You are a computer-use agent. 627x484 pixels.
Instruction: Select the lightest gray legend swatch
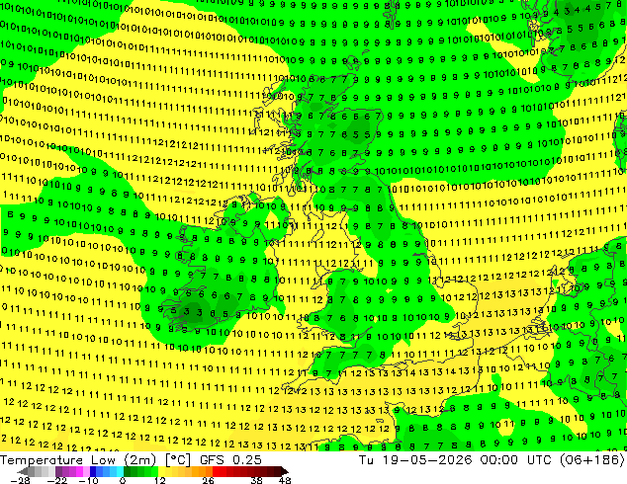[52, 471]
